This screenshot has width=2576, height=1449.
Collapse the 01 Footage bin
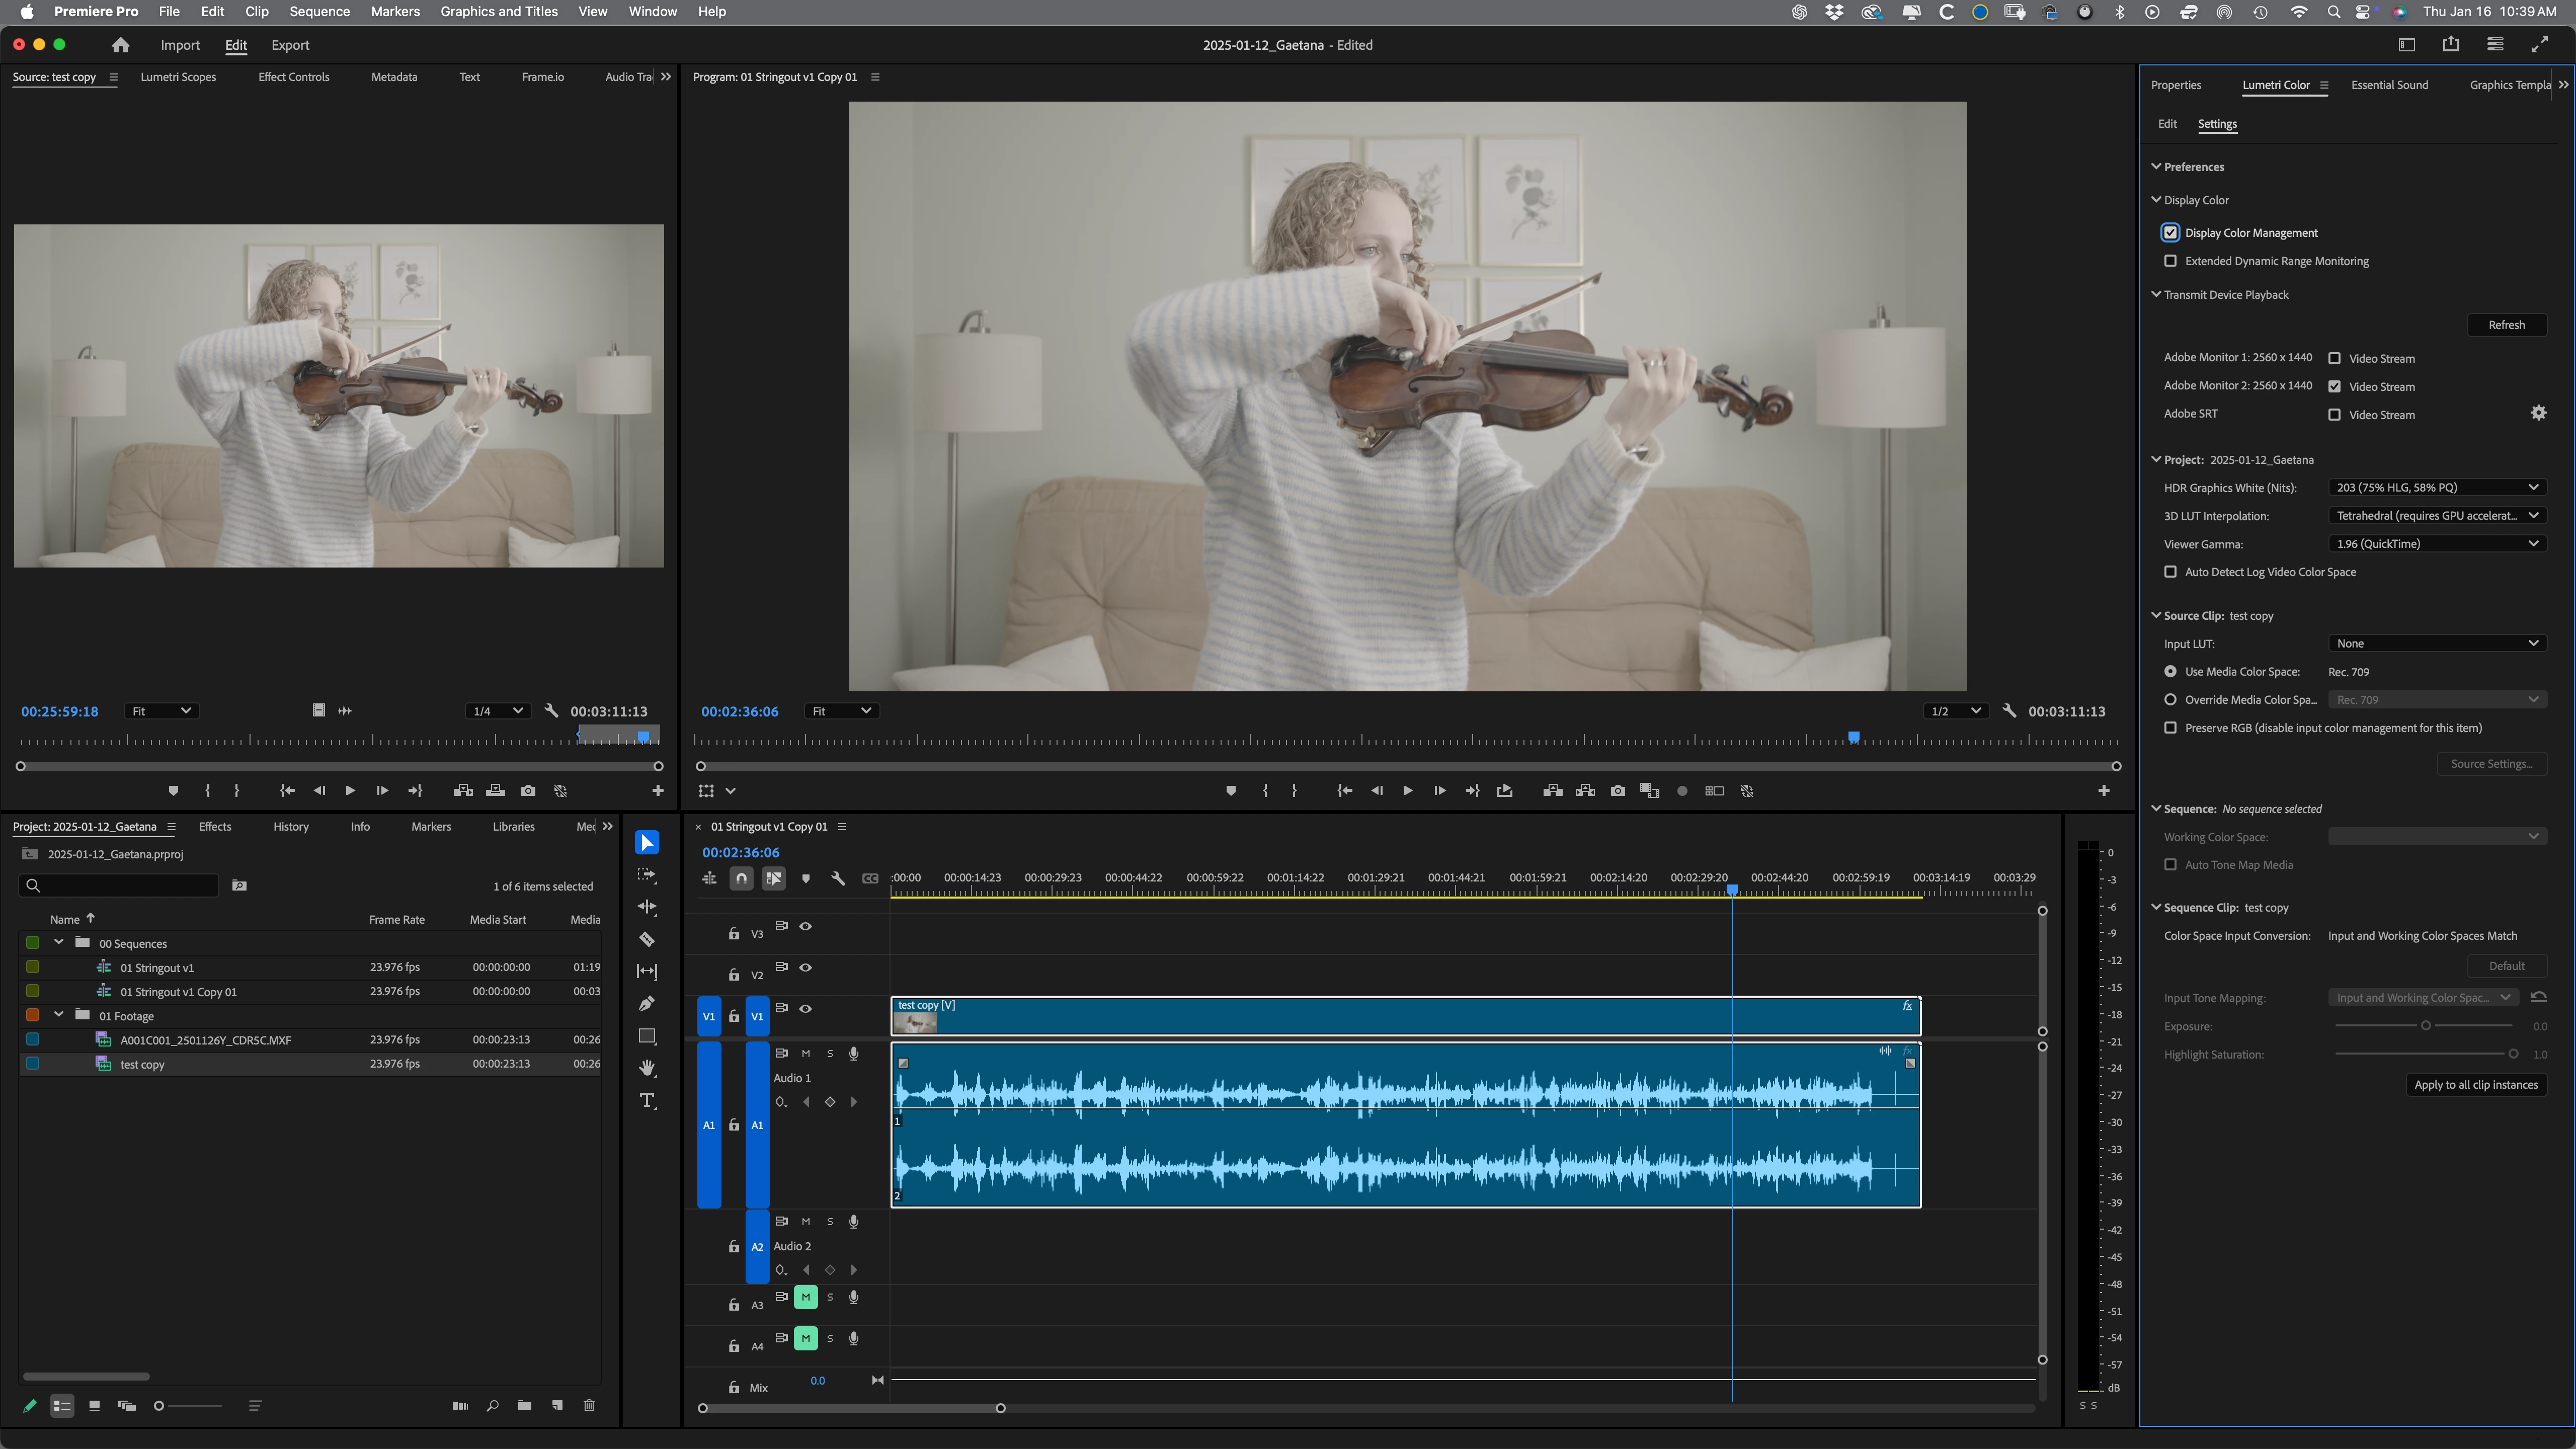click(59, 1015)
